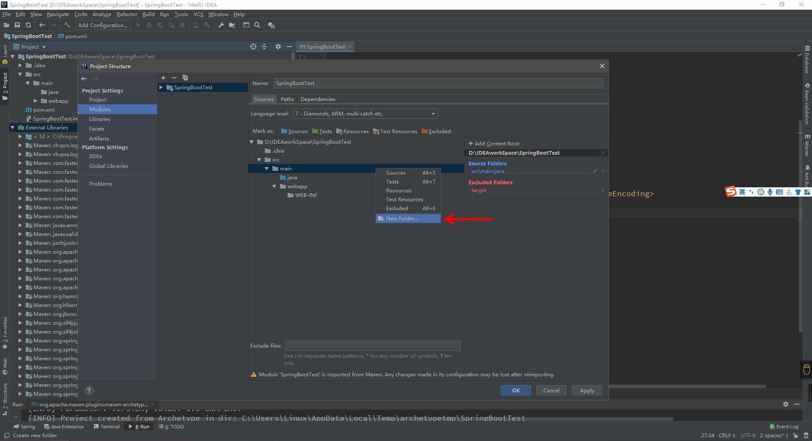The image size is (812, 441).
Task: Open the VCS menu
Action: coord(198,14)
